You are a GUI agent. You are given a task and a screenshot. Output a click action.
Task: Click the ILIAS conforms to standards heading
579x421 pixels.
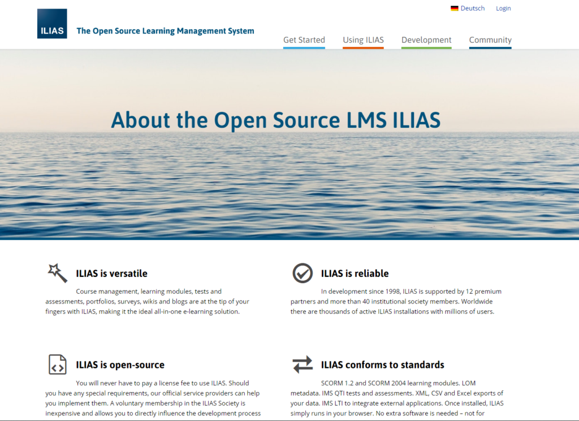[x=383, y=365]
